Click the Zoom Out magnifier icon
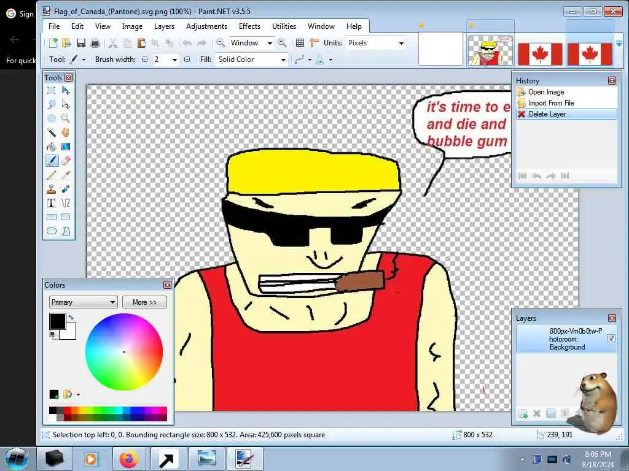The image size is (629, 471). pyautogui.click(x=221, y=42)
